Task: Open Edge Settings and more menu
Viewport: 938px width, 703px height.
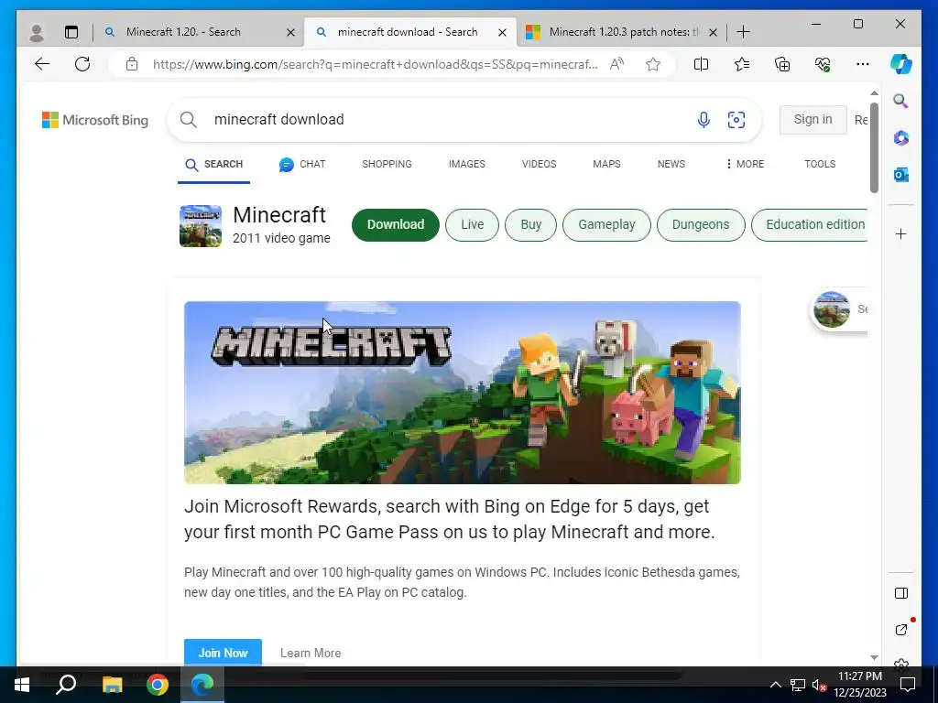Action: tap(863, 64)
